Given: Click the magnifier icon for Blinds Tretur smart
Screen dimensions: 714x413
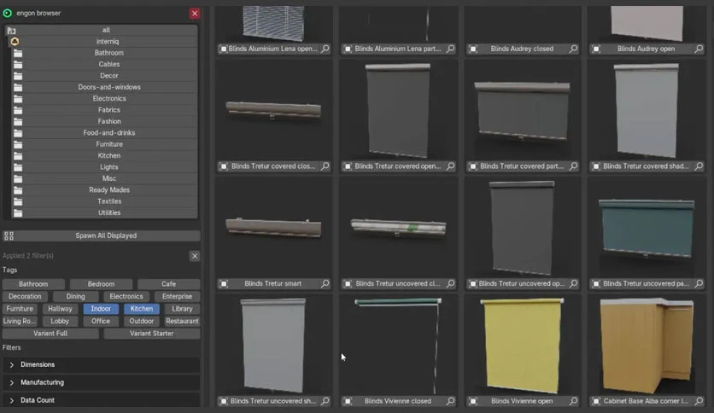Looking at the screenshot, I should tap(325, 283).
